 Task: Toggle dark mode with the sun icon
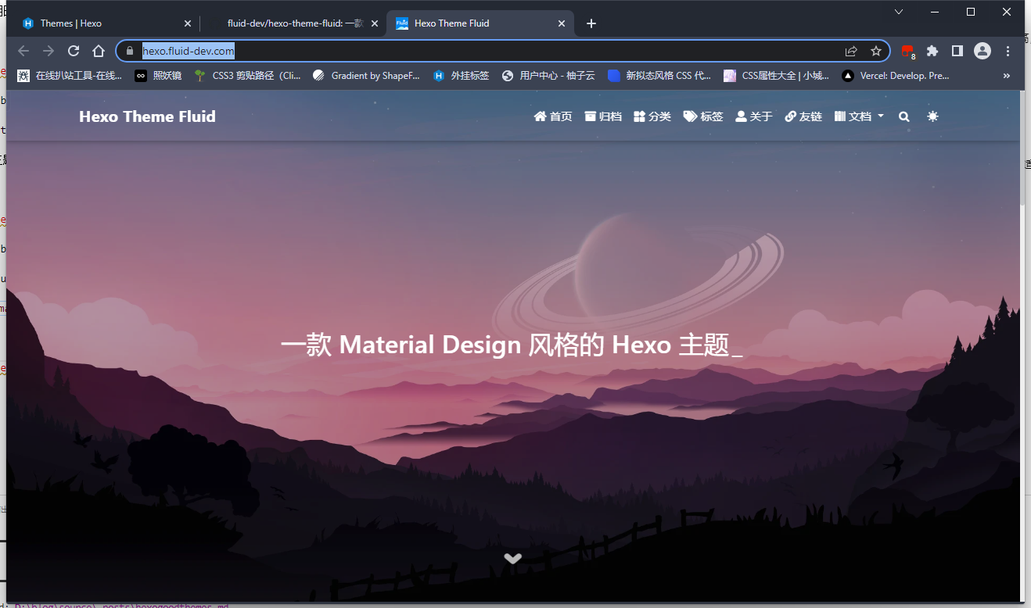point(932,116)
